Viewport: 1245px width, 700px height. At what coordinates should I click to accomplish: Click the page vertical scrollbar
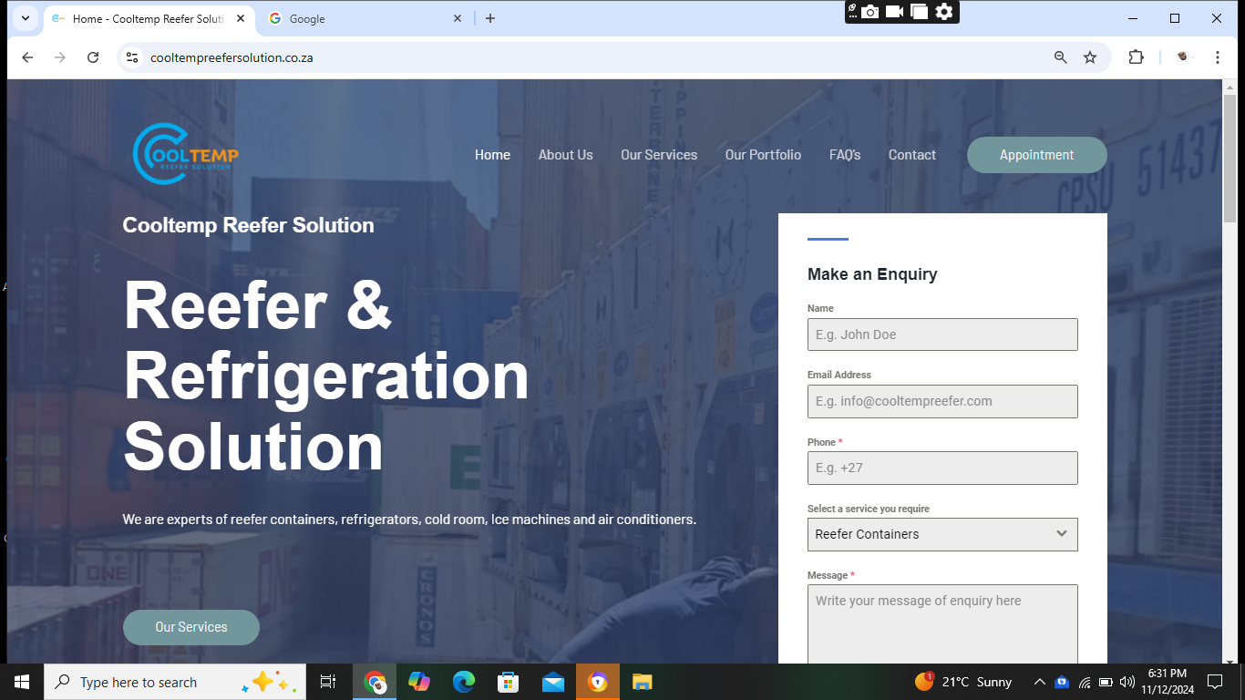(1230, 365)
